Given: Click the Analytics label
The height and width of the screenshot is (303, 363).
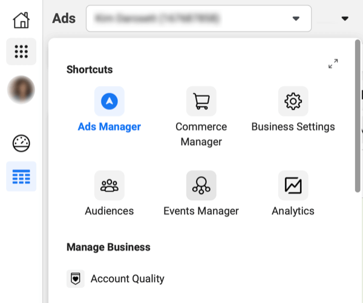Looking at the screenshot, I should [293, 211].
